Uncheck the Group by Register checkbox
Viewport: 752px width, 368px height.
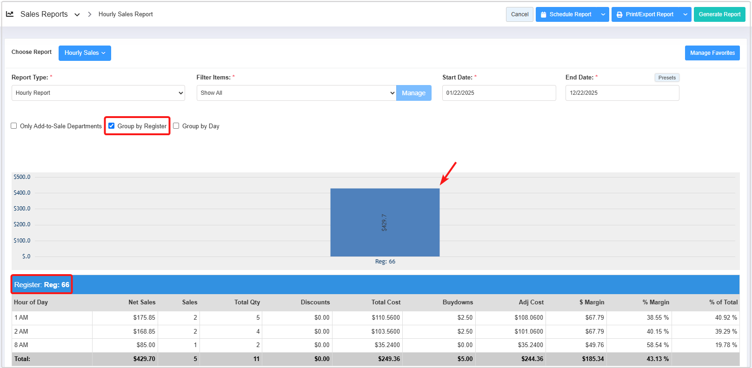pyautogui.click(x=112, y=126)
